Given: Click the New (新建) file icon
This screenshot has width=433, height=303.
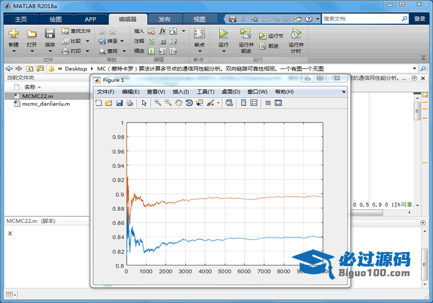Looking at the screenshot, I should pos(13,33).
